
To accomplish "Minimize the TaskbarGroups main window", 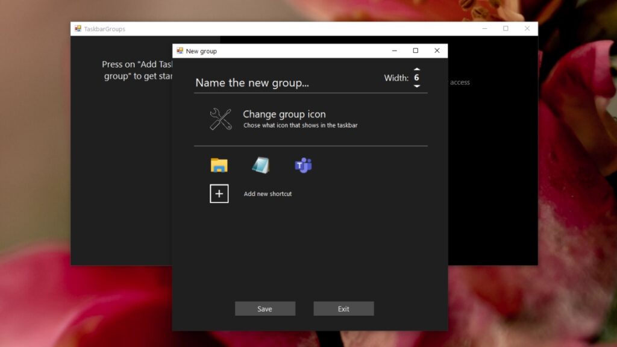I will pyautogui.click(x=483, y=28).
